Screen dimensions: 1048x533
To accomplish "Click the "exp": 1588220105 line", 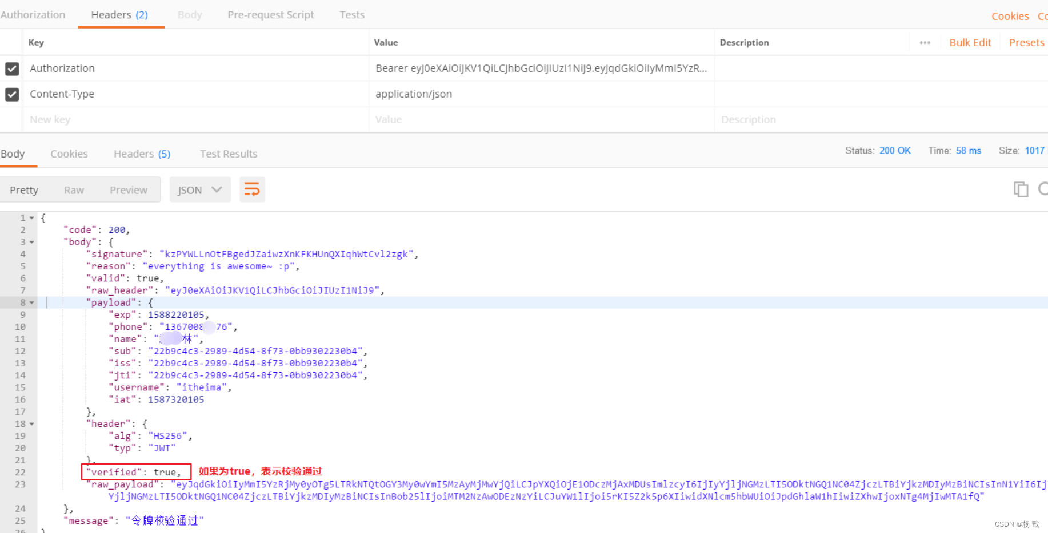I will click(x=159, y=315).
